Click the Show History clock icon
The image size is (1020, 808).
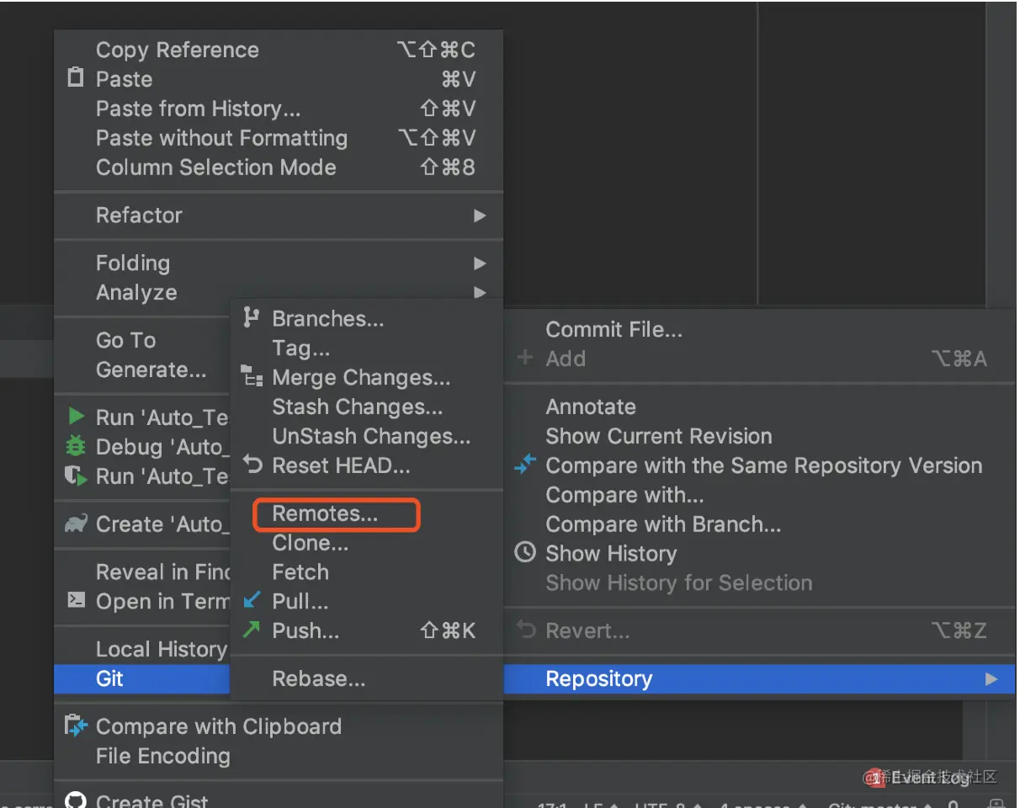point(525,553)
